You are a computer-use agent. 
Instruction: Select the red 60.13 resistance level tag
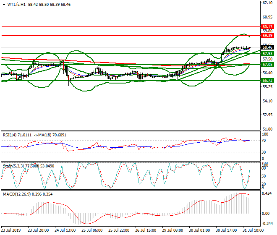coord(267,26)
